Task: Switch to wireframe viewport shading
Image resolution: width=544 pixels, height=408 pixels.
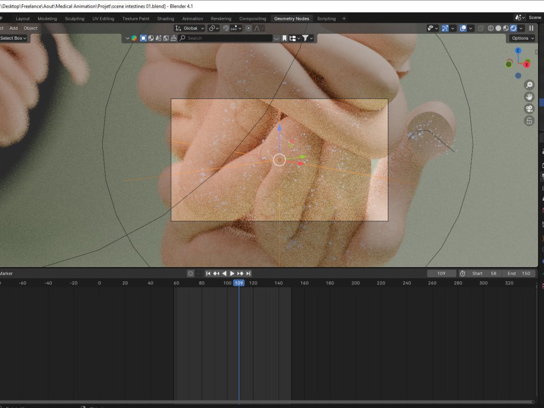Action: tap(491, 28)
